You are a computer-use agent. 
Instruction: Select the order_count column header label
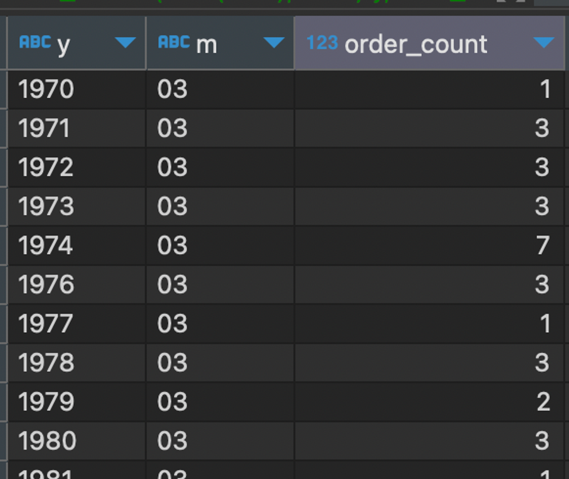coord(416,44)
